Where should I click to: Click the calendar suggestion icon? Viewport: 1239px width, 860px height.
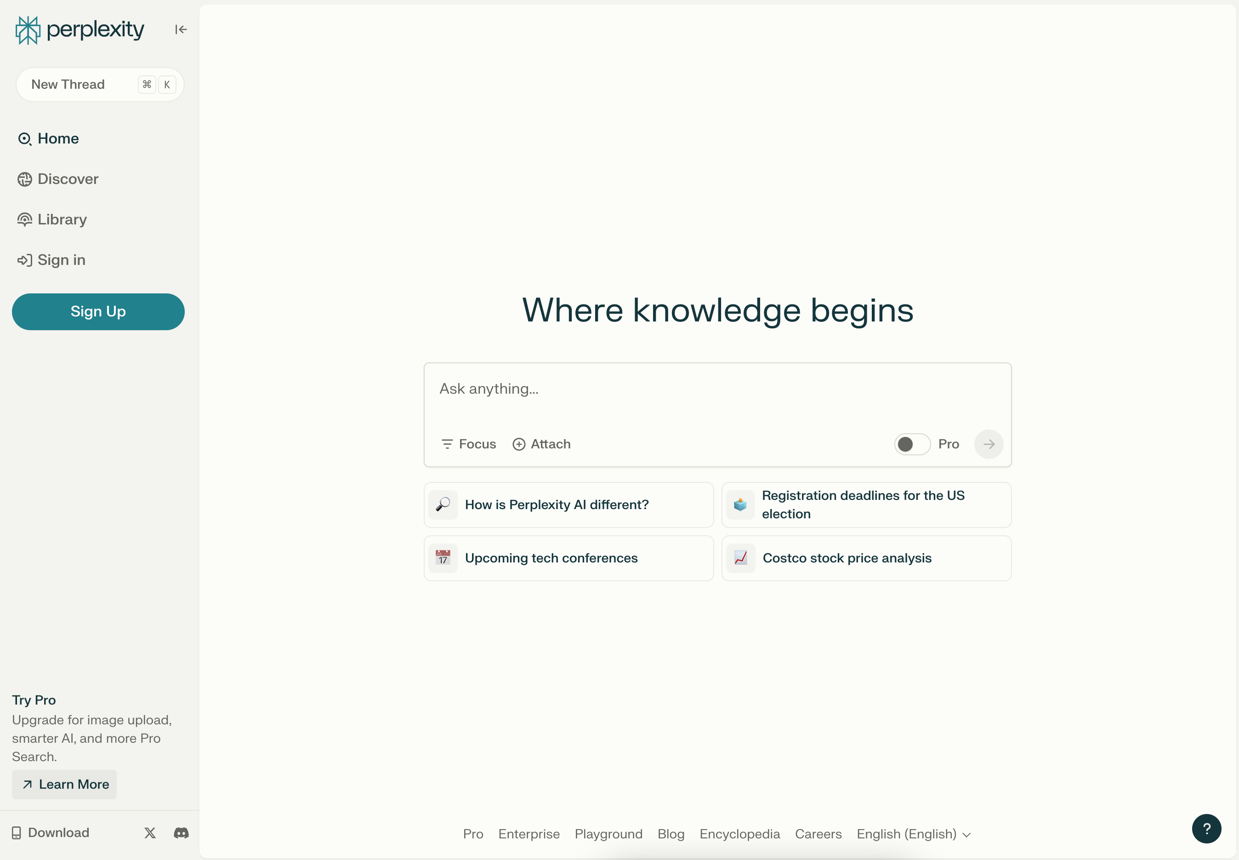click(x=443, y=558)
